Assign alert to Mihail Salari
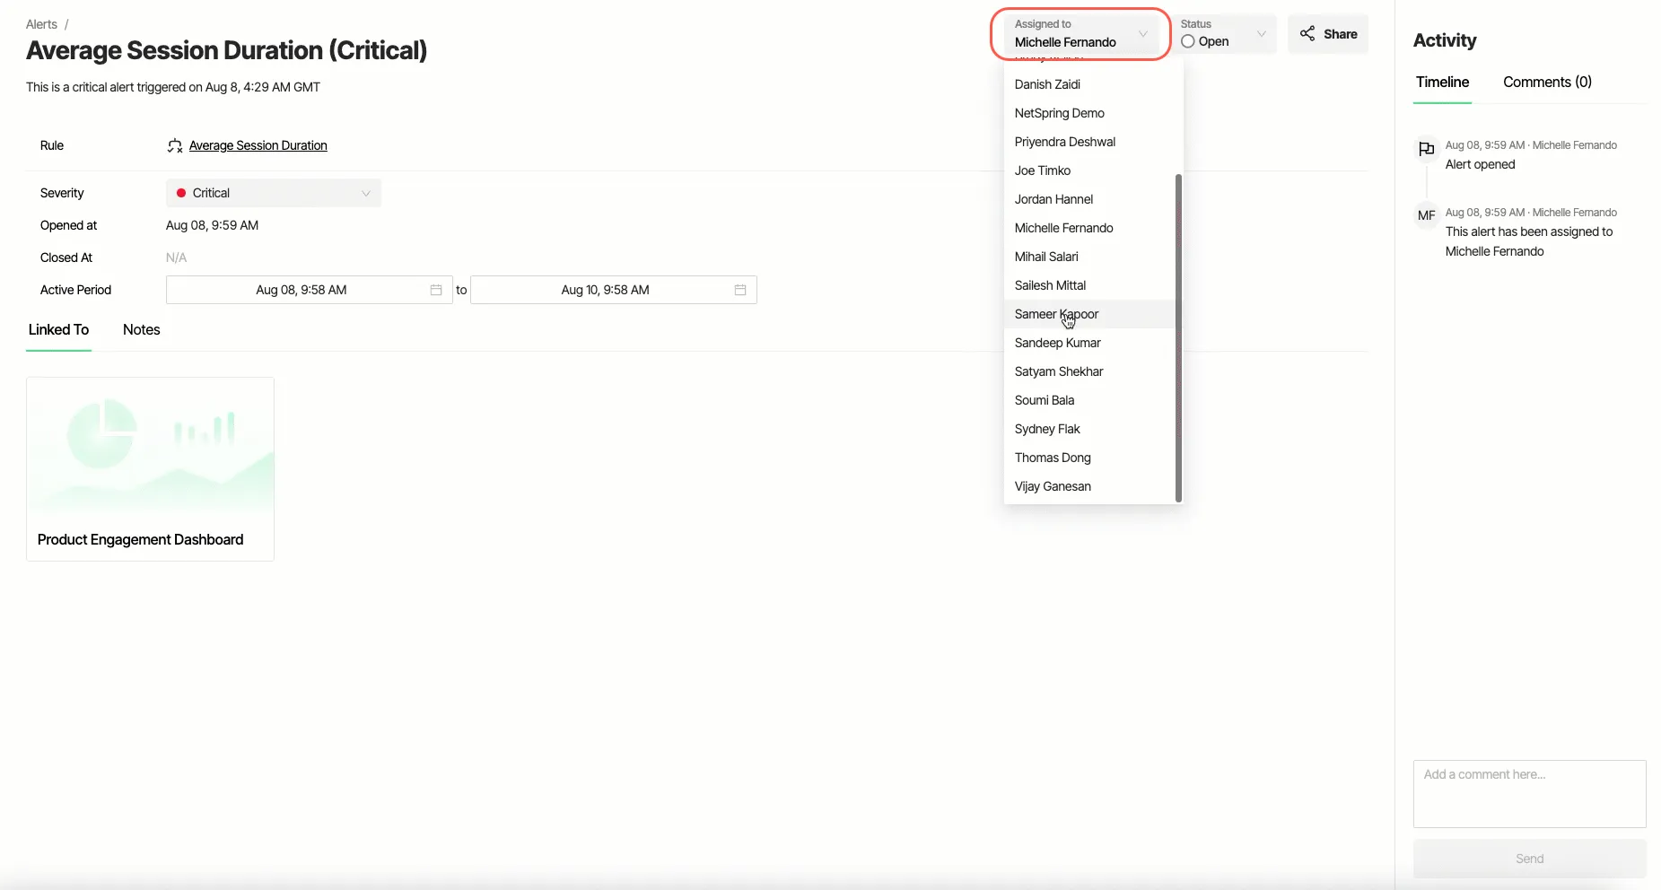 [x=1089, y=257]
